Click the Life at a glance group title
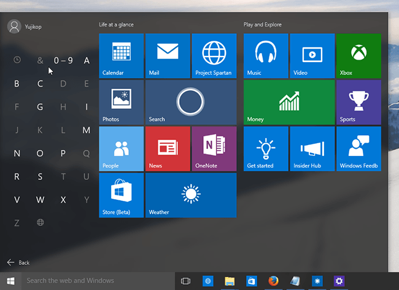The image size is (399, 290). tap(116, 25)
